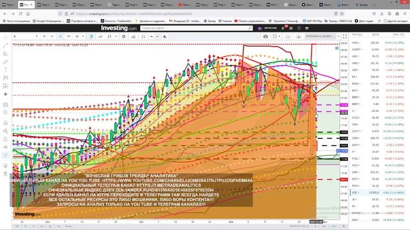Select BABA row in the watchlist
410x230 pixels.
pyautogui.click(x=378, y=84)
